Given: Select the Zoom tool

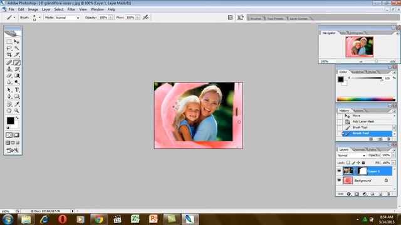Looking at the screenshot, I should [x=17, y=111].
